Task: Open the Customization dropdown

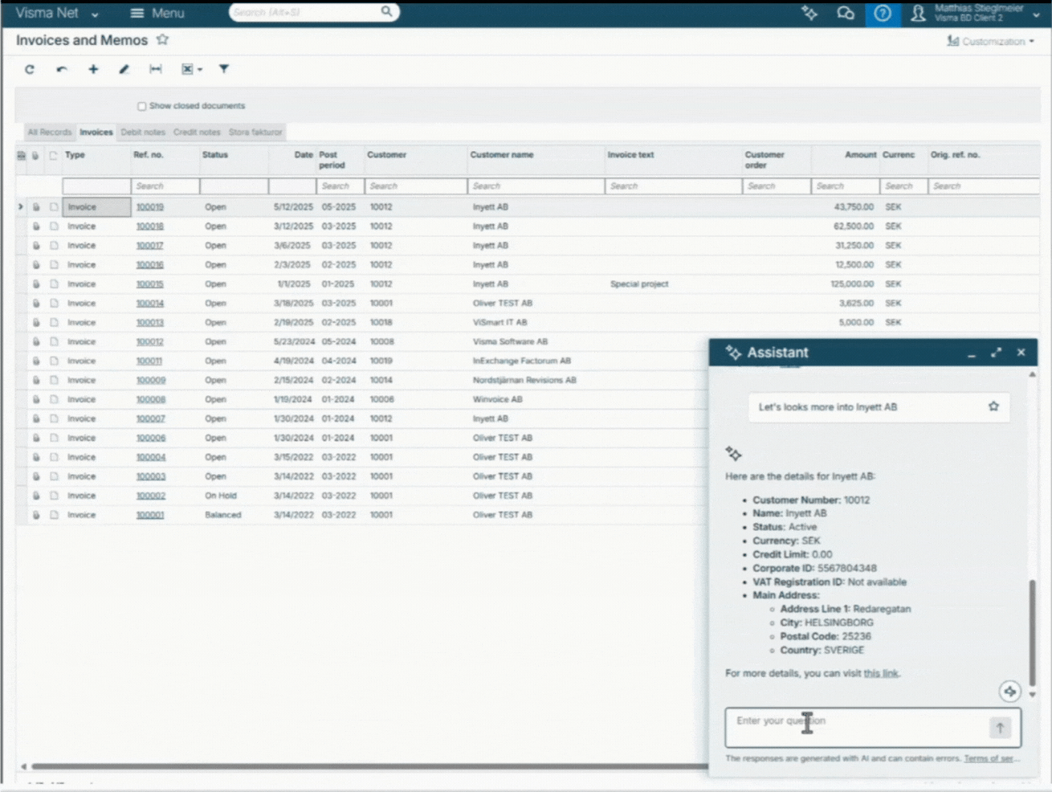Action: coord(992,41)
